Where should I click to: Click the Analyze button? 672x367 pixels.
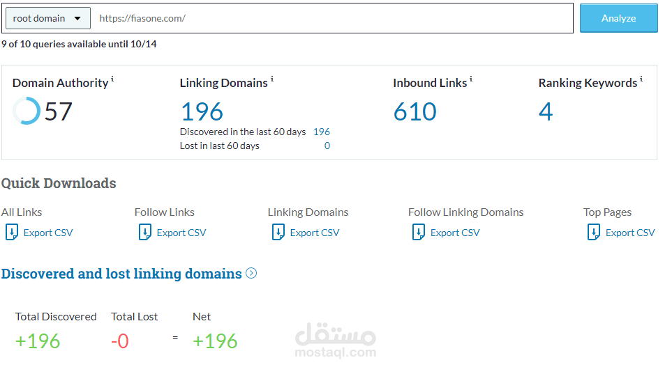[618, 18]
